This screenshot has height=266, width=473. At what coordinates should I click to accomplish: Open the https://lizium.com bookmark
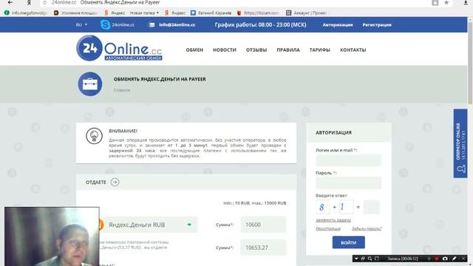click(x=259, y=13)
